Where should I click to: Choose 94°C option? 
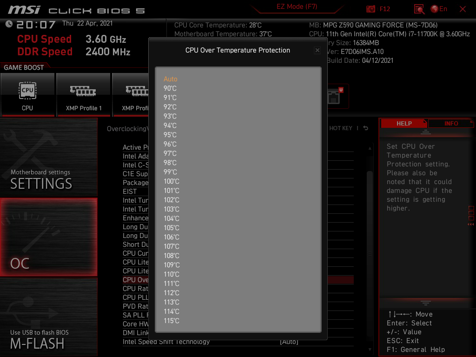[x=170, y=126]
